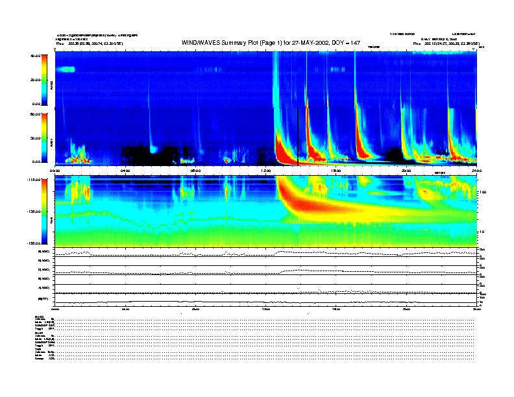Click the black vertical data gap line in RAD1

(298, 137)
